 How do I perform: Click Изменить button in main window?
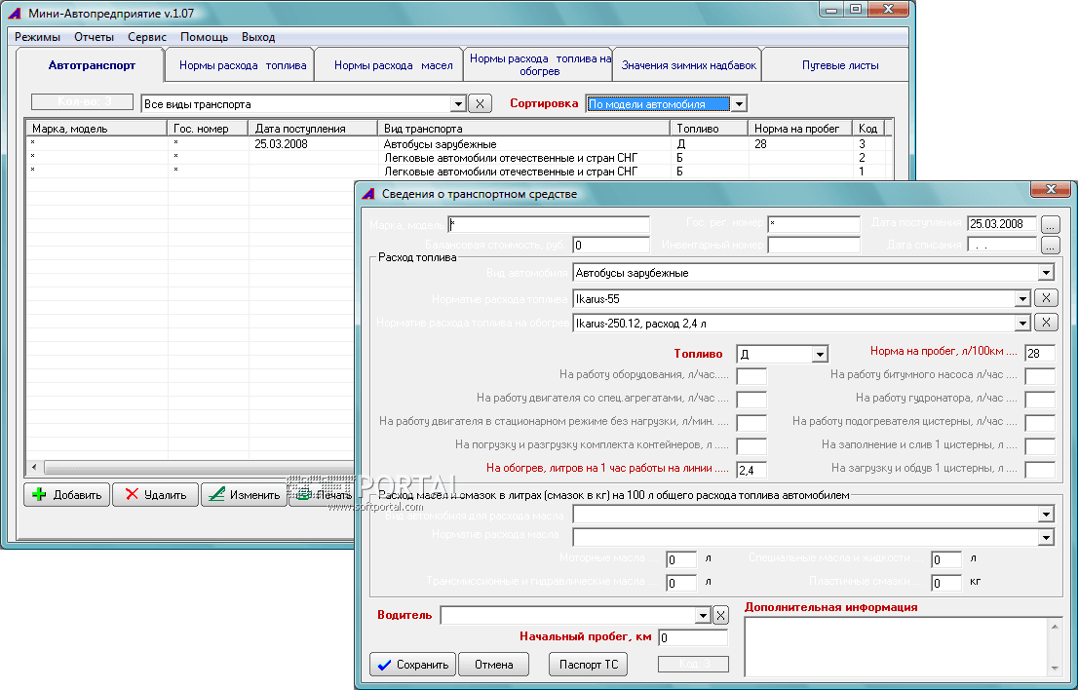coord(244,495)
